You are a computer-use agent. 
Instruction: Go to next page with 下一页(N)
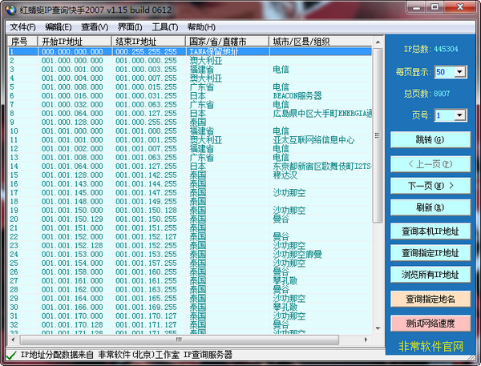point(430,185)
